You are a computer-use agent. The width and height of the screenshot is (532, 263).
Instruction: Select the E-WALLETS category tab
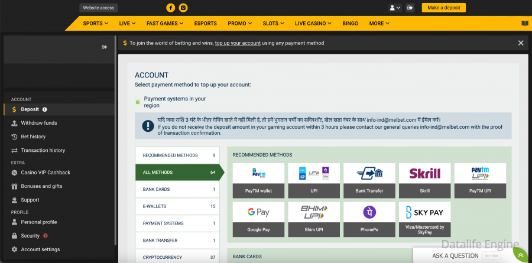coord(177,206)
